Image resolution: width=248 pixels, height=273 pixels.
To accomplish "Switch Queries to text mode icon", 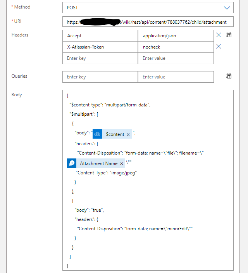I will (229, 76).
